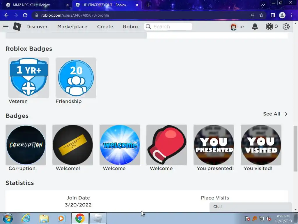
Task: Open the Chrome profile avatar
Action: [282, 15]
